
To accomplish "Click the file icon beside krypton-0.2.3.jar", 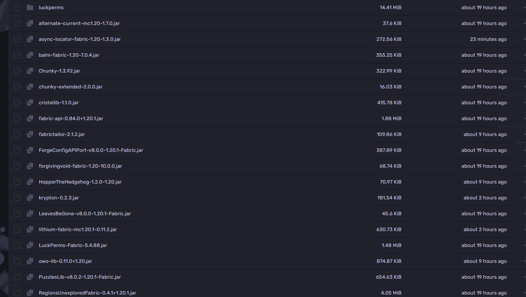I will (30, 198).
